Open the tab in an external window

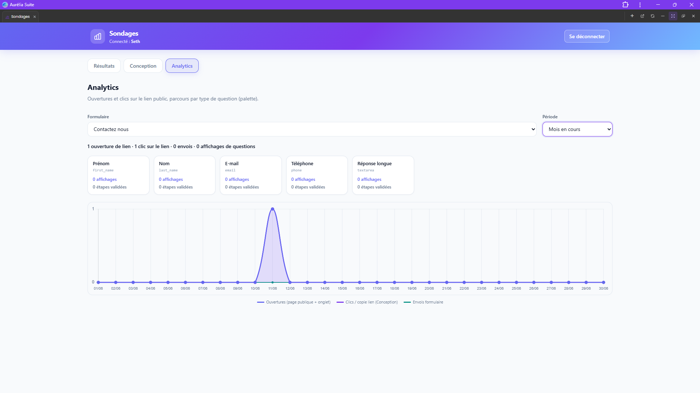[642, 16]
